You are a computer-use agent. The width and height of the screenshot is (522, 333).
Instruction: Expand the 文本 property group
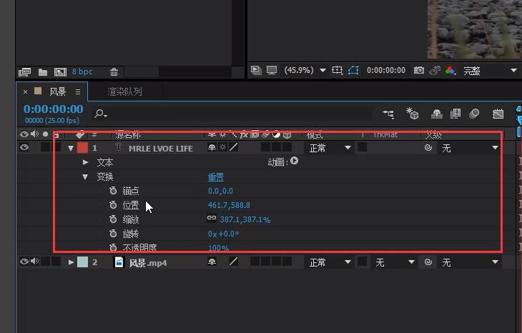pos(86,162)
